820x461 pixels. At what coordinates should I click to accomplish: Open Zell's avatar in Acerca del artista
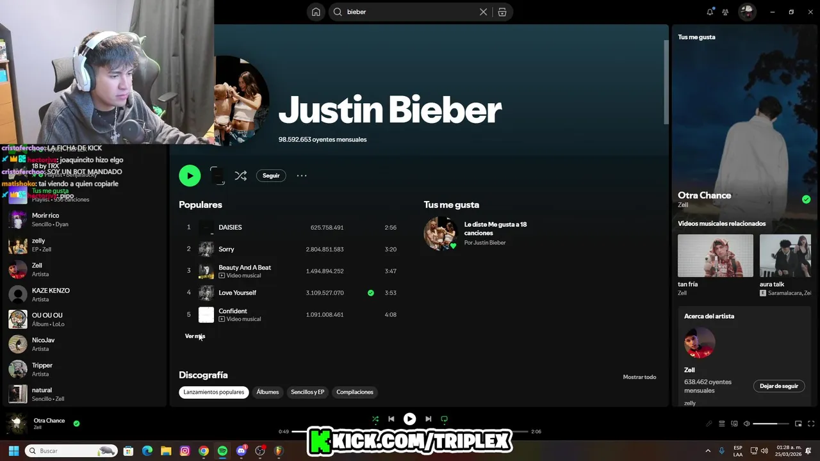click(700, 343)
